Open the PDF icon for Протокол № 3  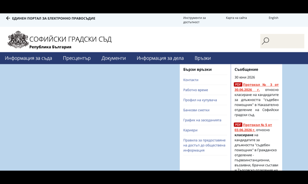[238, 84]
